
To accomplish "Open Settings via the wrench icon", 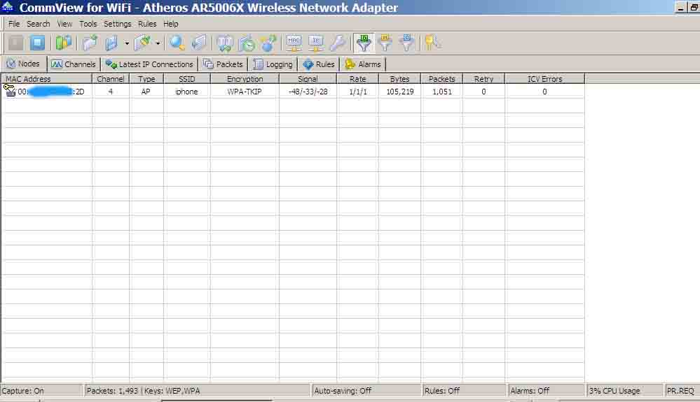I will pos(338,43).
